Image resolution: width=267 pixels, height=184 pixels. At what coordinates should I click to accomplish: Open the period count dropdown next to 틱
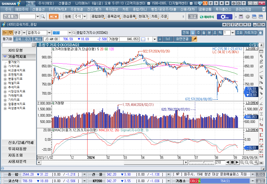pyautogui.click(x=233, y=33)
